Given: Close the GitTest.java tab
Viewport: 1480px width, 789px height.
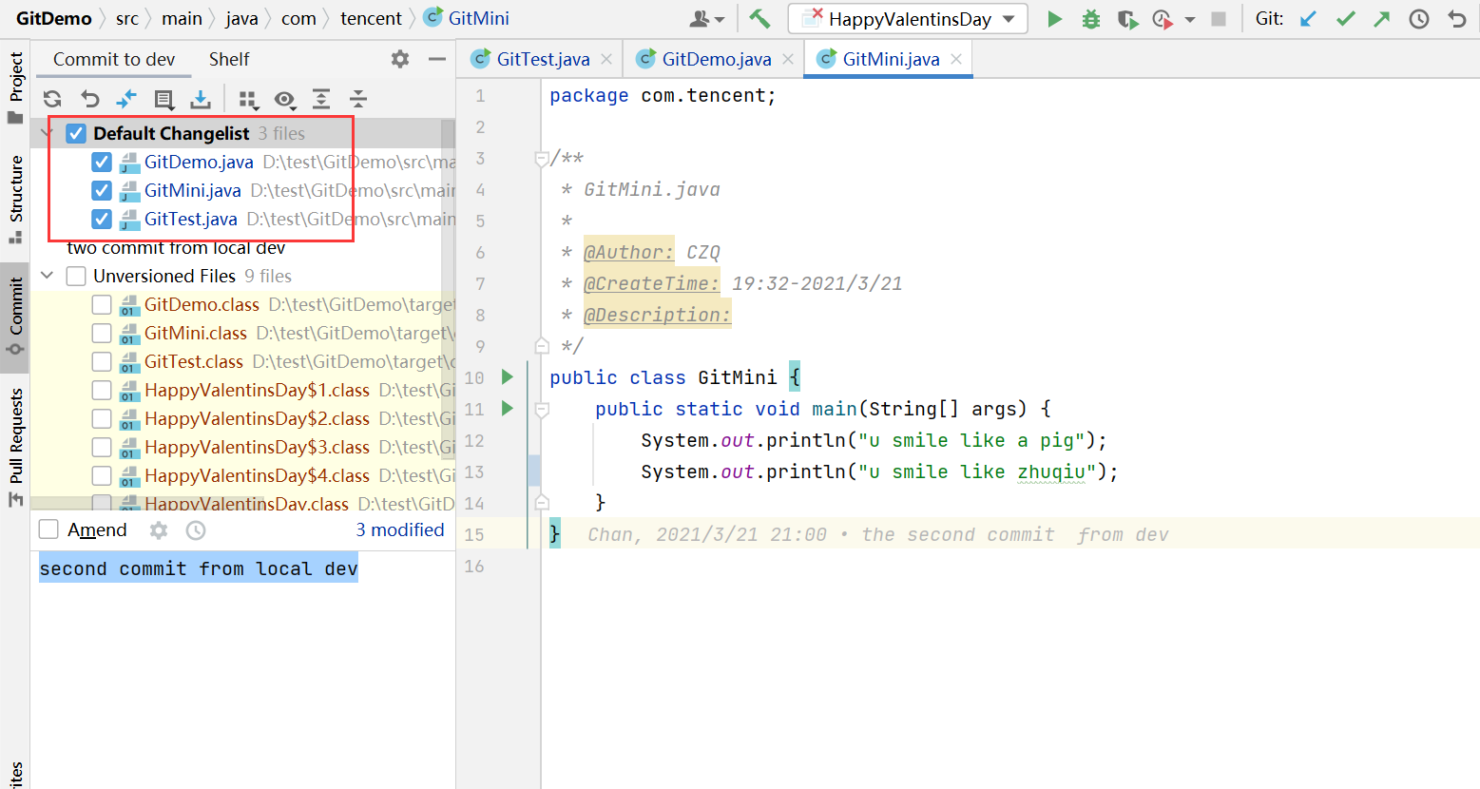Looking at the screenshot, I should [606, 59].
